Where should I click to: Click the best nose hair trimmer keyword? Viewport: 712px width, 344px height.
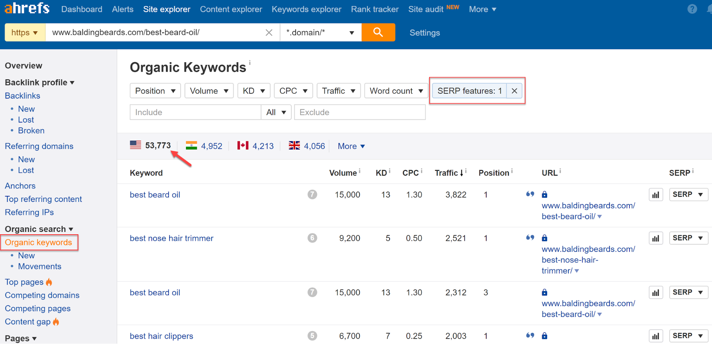tap(172, 238)
